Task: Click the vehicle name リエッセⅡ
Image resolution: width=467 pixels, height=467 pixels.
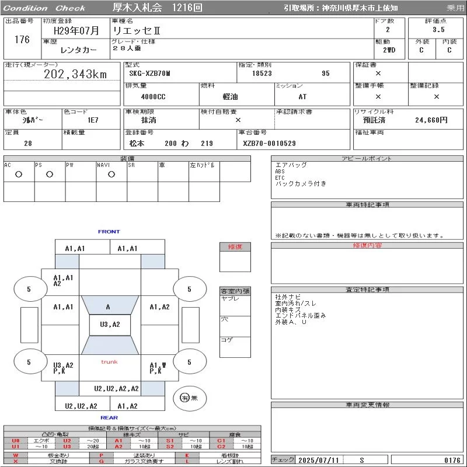Action: (137, 31)
